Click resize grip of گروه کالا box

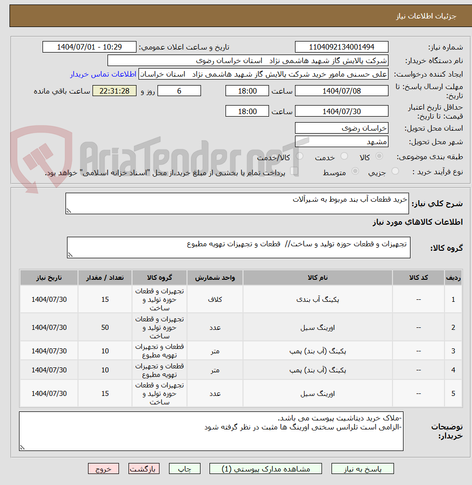(x=70, y=255)
